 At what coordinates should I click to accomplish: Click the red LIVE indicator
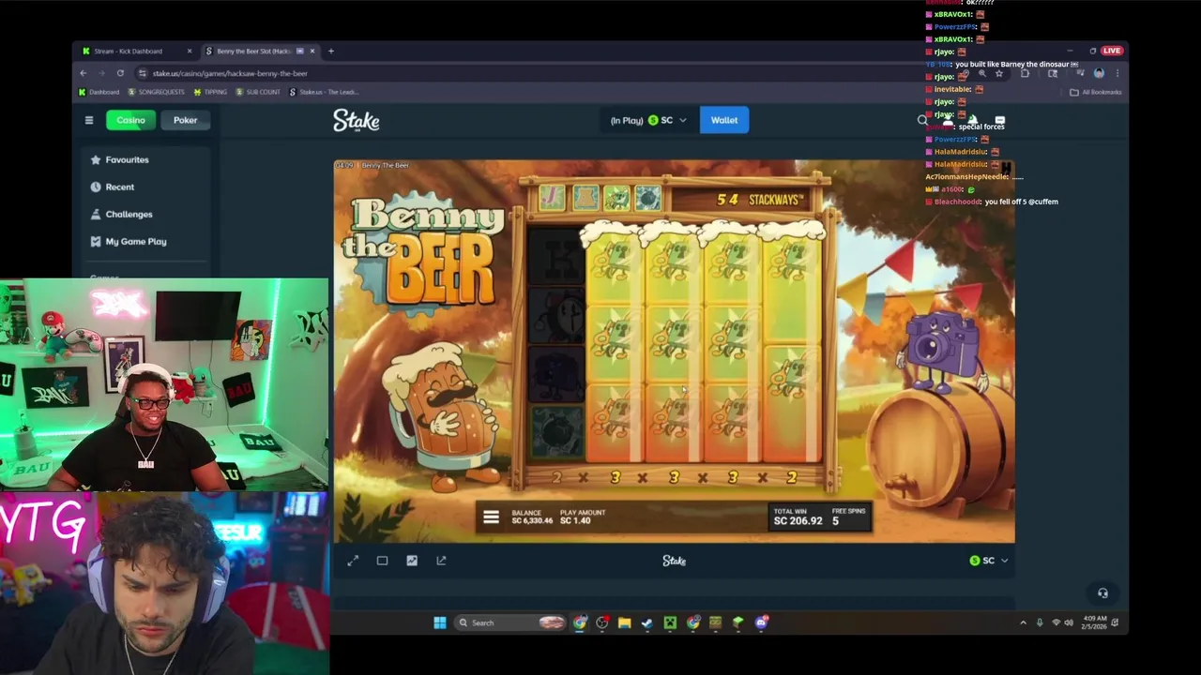[x=1112, y=51]
